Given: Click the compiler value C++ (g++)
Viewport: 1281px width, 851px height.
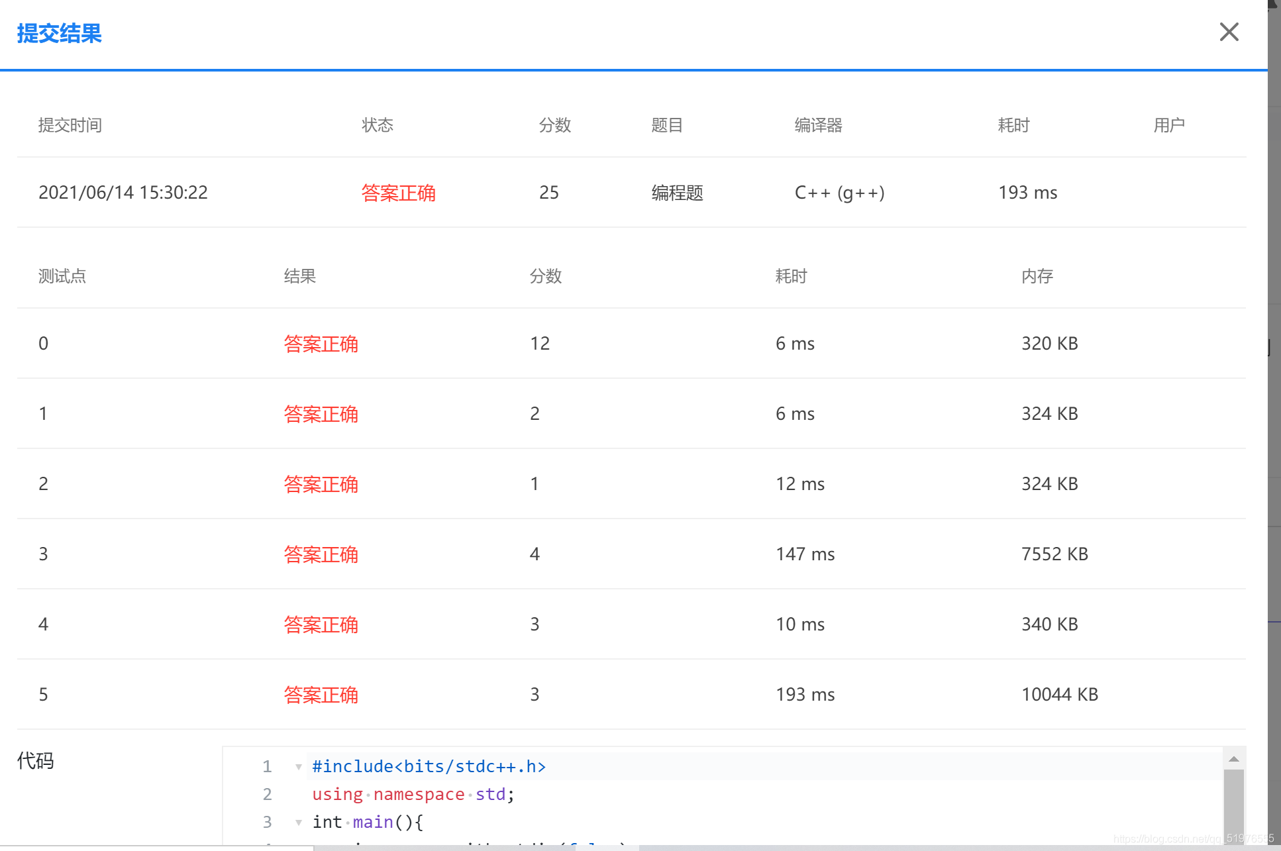Looking at the screenshot, I should (840, 193).
